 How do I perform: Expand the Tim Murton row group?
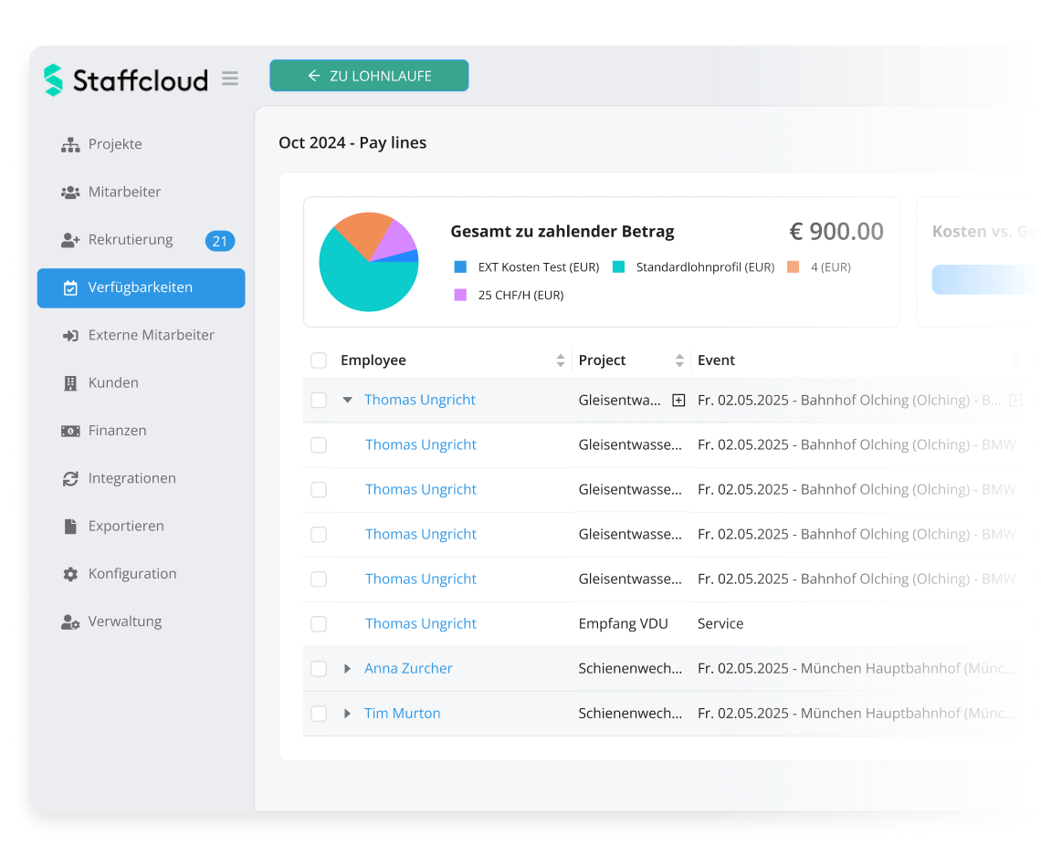click(347, 714)
